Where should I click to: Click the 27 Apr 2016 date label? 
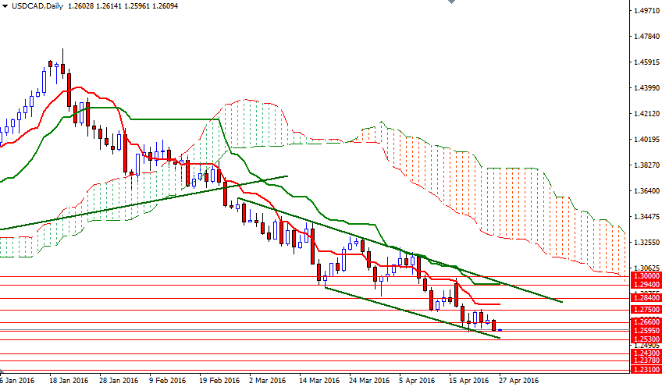pos(519,381)
